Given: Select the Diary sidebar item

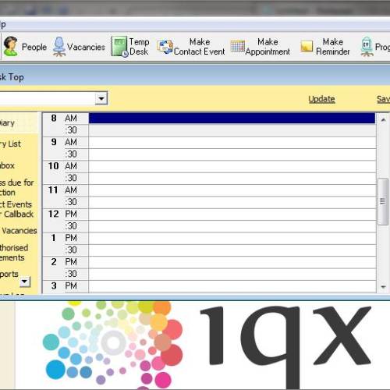Looking at the screenshot, I should coord(7,122).
